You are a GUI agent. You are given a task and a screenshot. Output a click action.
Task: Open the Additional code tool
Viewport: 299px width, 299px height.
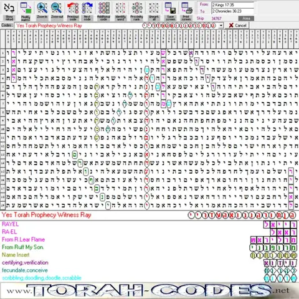103,11
